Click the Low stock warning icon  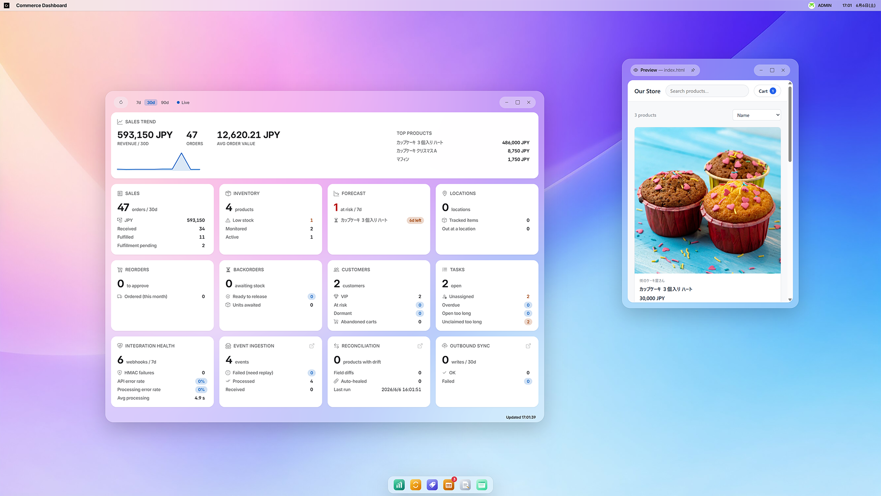tap(228, 220)
